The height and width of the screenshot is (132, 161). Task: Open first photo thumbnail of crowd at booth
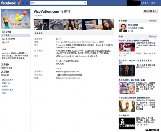point(42,24)
